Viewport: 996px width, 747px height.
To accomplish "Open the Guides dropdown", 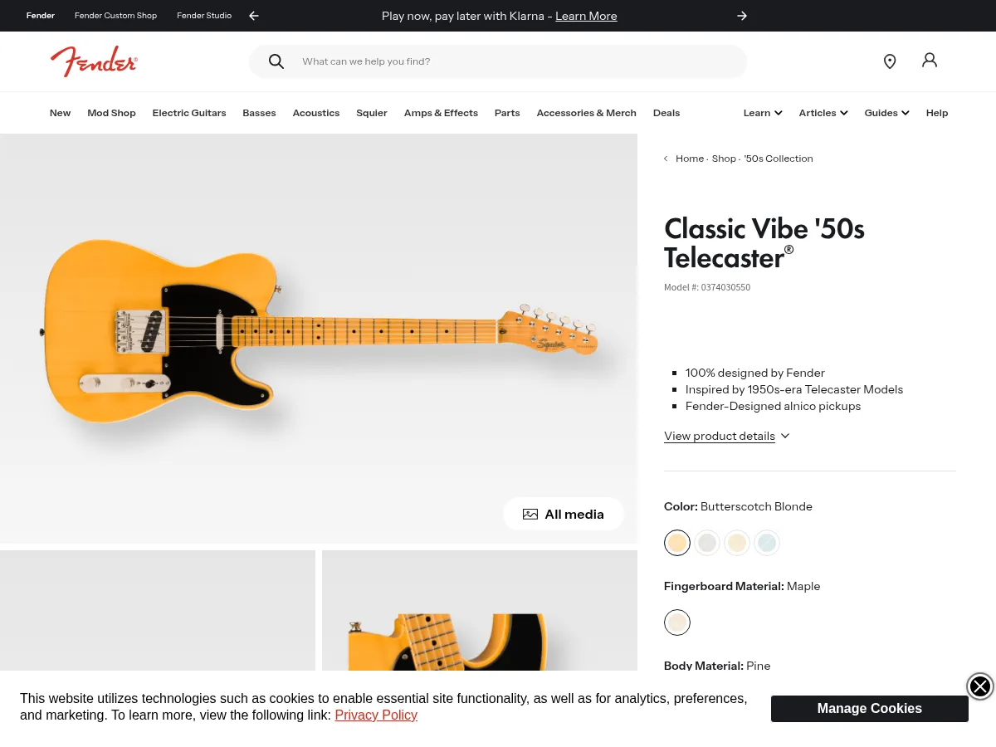I will pos(886,113).
